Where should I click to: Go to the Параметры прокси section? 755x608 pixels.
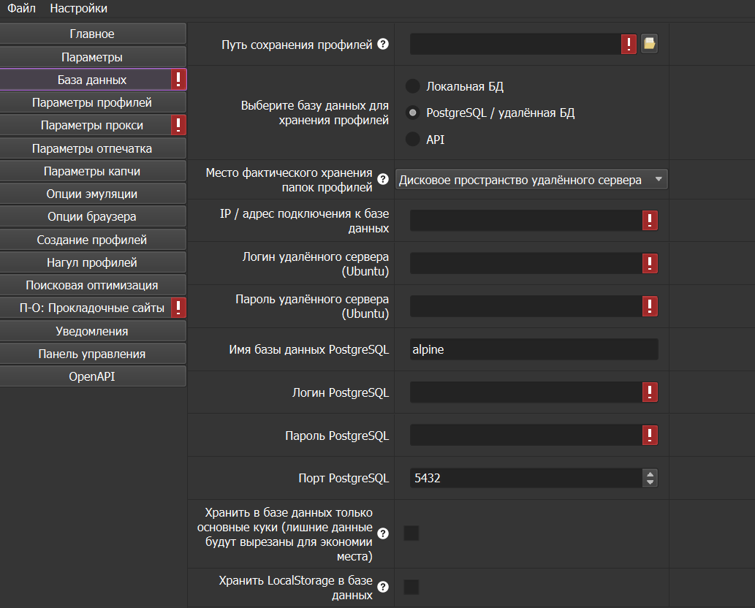(92, 126)
